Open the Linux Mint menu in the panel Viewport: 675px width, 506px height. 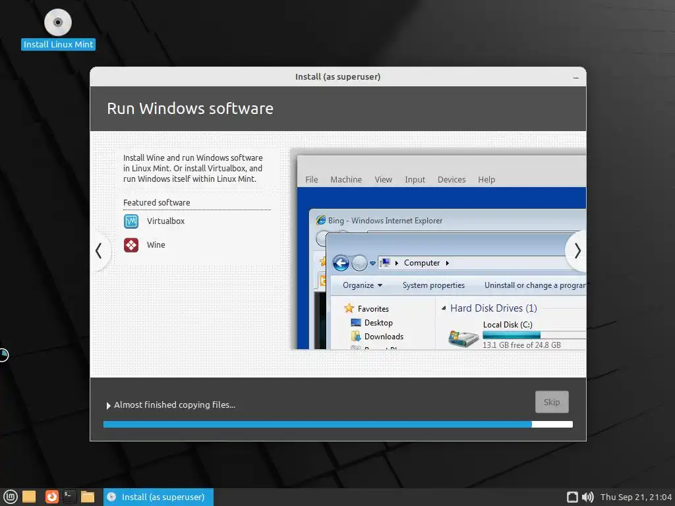pos(10,497)
